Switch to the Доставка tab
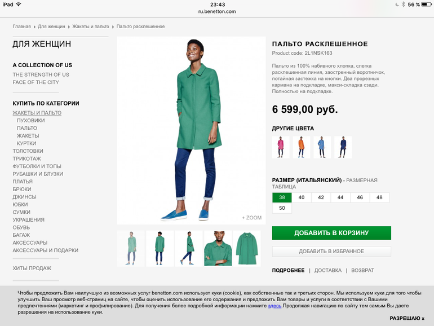Image resolution: width=434 pixels, height=326 pixels. [x=327, y=270]
